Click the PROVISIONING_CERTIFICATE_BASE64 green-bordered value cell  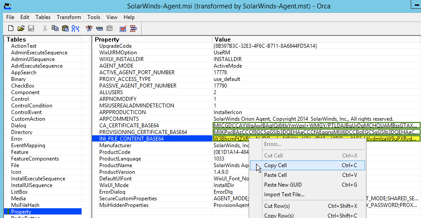click(x=316, y=132)
